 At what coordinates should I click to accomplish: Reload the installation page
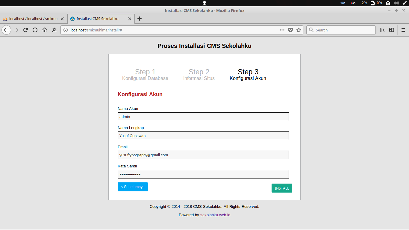25,30
